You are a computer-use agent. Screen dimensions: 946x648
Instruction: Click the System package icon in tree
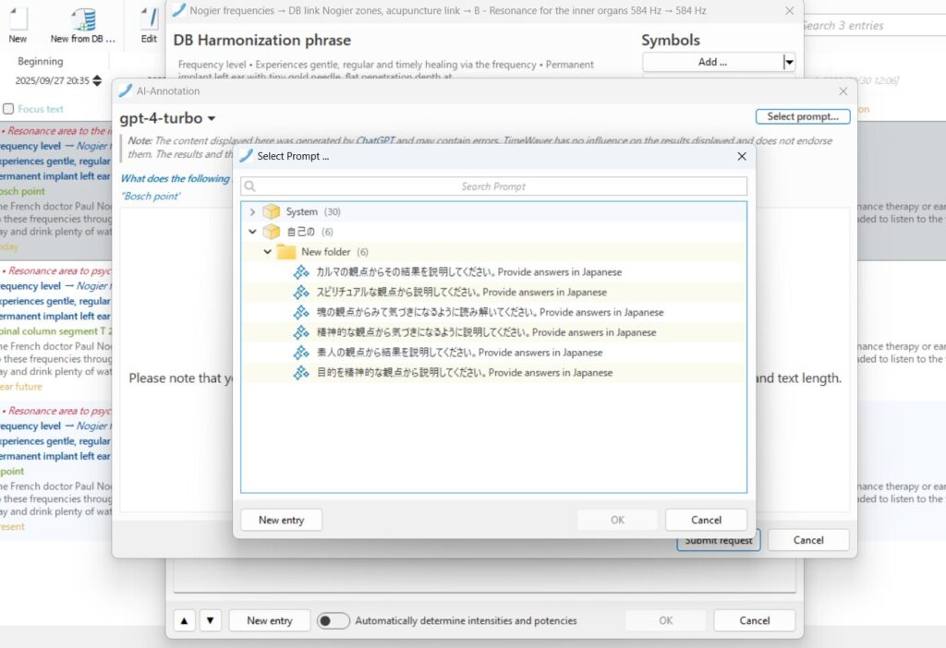(x=272, y=211)
